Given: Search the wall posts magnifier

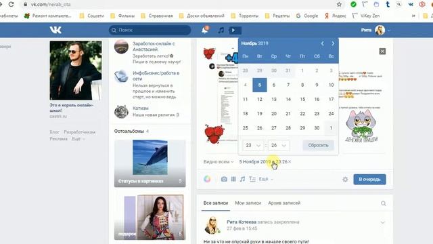Looking at the screenshot, I should (384, 203).
